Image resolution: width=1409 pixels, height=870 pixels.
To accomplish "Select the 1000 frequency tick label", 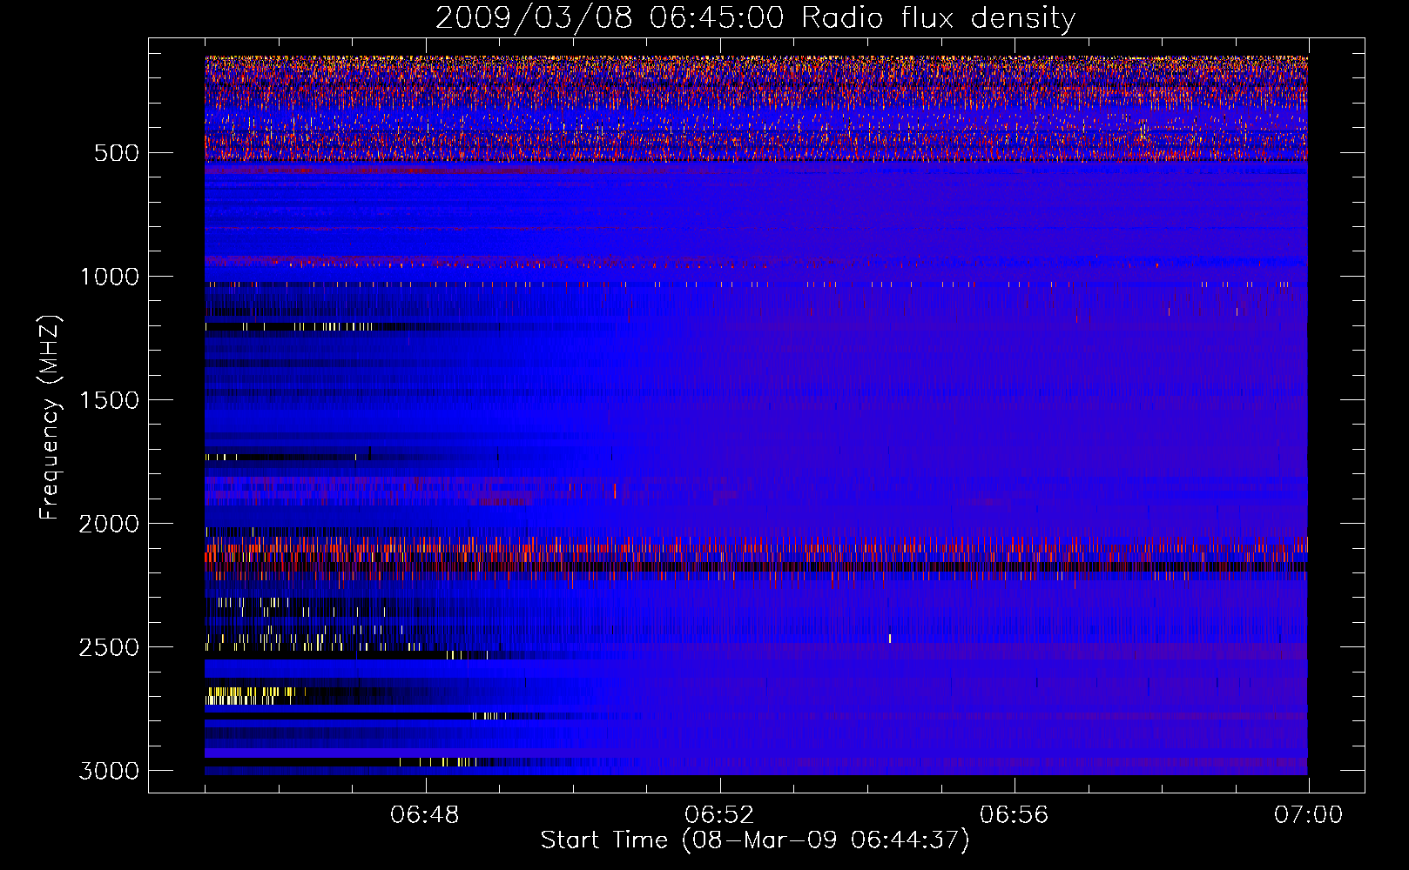I will click(109, 277).
